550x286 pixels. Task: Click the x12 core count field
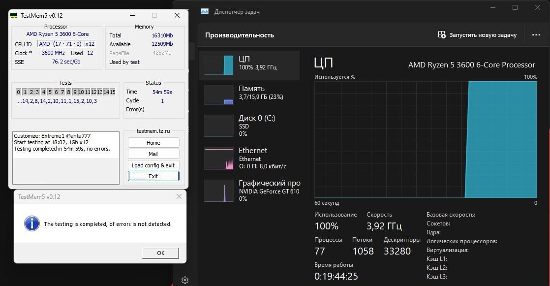[x=90, y=44]
